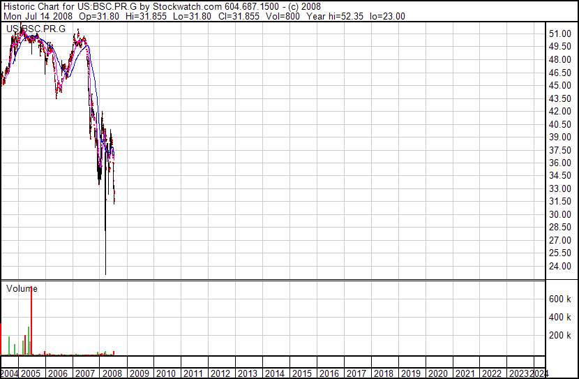The image size is (579, 379).
Task: Select the 48.00 price axis label
Action: pyautogui.click(x=560, y=59)
